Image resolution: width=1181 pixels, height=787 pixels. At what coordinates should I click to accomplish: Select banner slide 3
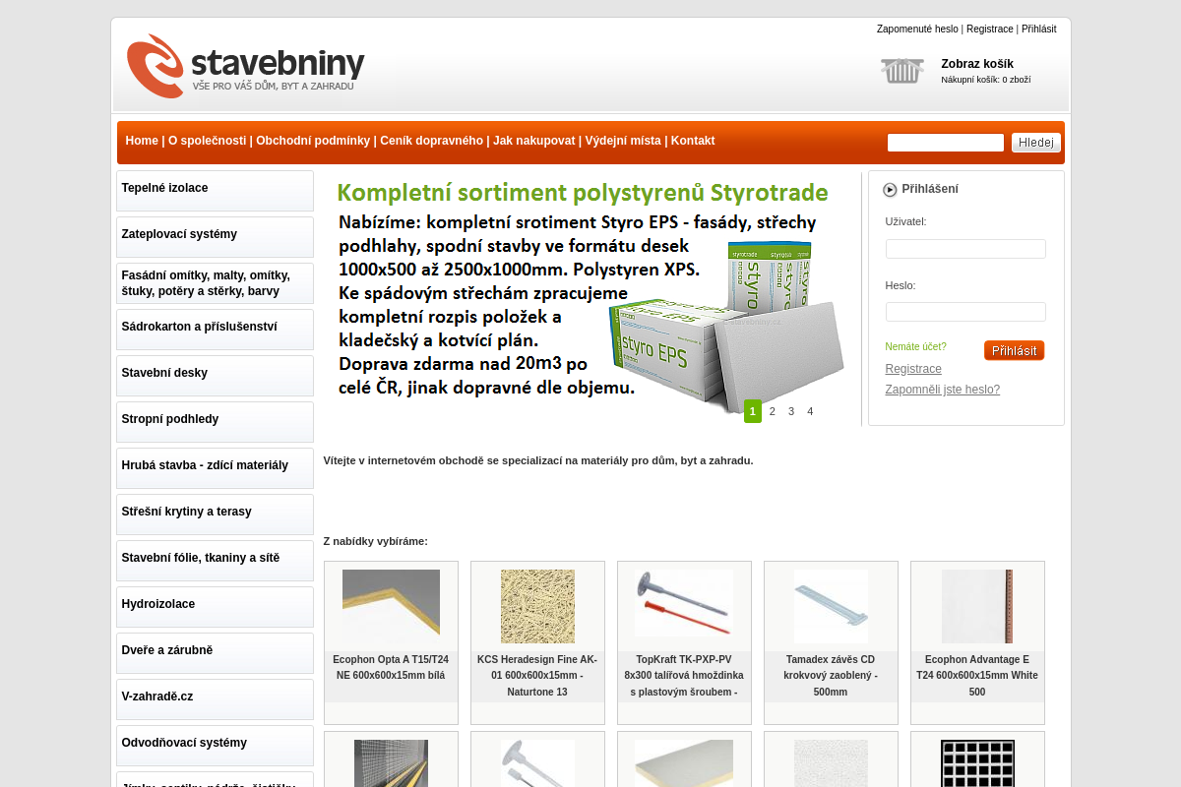[791, 411]
